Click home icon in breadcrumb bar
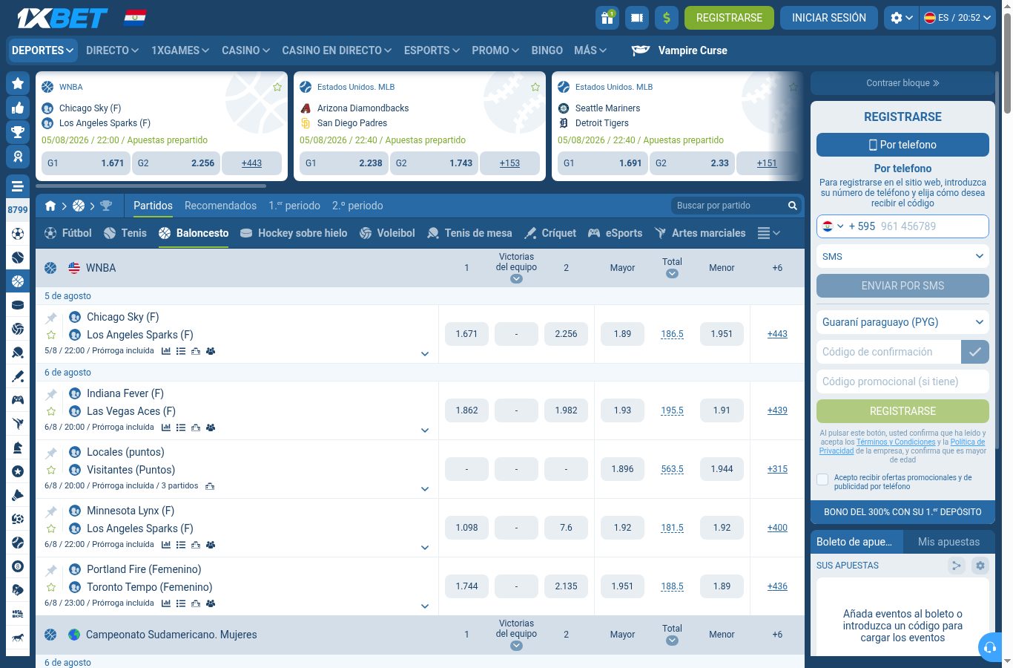Image resolution: width=1013 pixels, height=668 pixels. [x=50, y=206]
